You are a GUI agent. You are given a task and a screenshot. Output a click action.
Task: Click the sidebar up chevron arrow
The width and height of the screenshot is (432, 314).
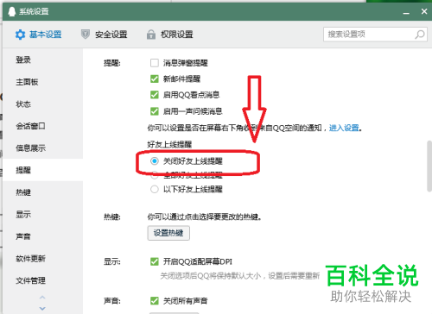coord(42,298)
